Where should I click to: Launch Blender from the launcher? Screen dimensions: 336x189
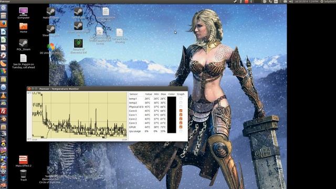tap(3, 119)
